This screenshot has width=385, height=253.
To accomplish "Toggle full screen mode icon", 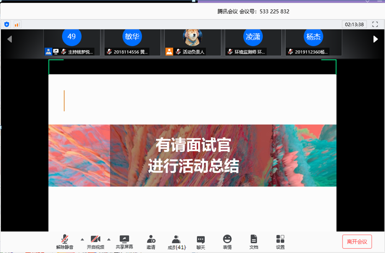I will click(x=375, y=24).
